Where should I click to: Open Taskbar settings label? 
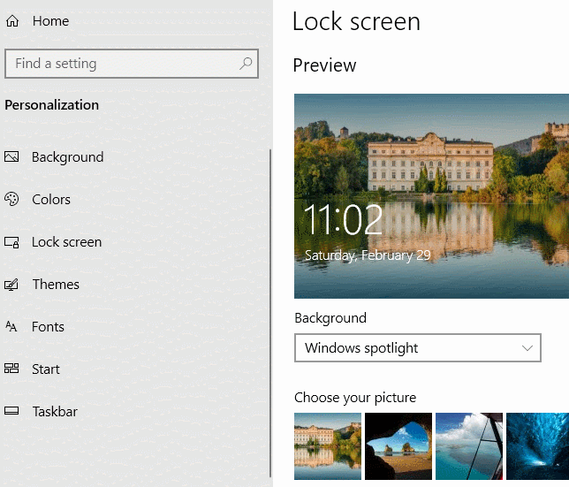(x=55, y=412)
